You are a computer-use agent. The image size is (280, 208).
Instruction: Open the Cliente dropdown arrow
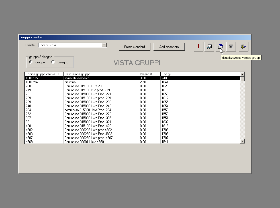(x=104, y=45)
